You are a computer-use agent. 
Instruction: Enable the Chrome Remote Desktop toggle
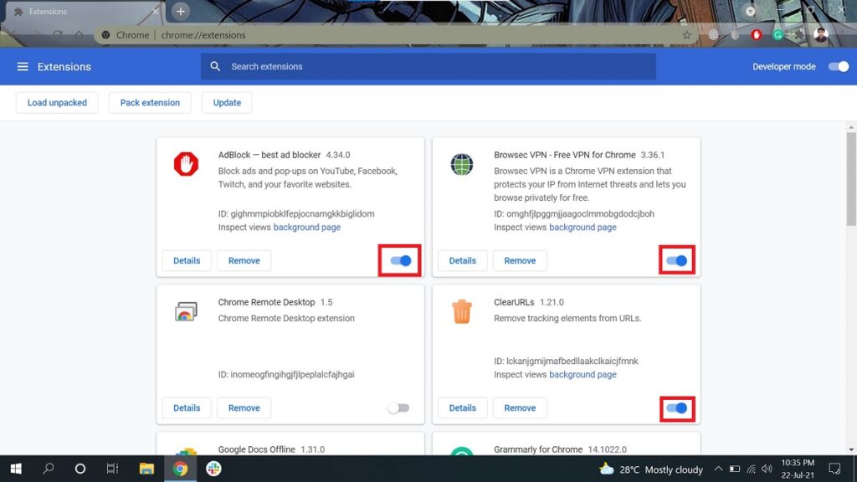[x=398, y=408]
